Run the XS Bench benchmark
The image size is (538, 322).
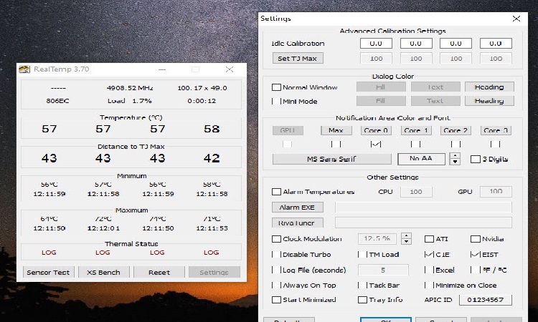pyautogui.click(x=103, y=273)
